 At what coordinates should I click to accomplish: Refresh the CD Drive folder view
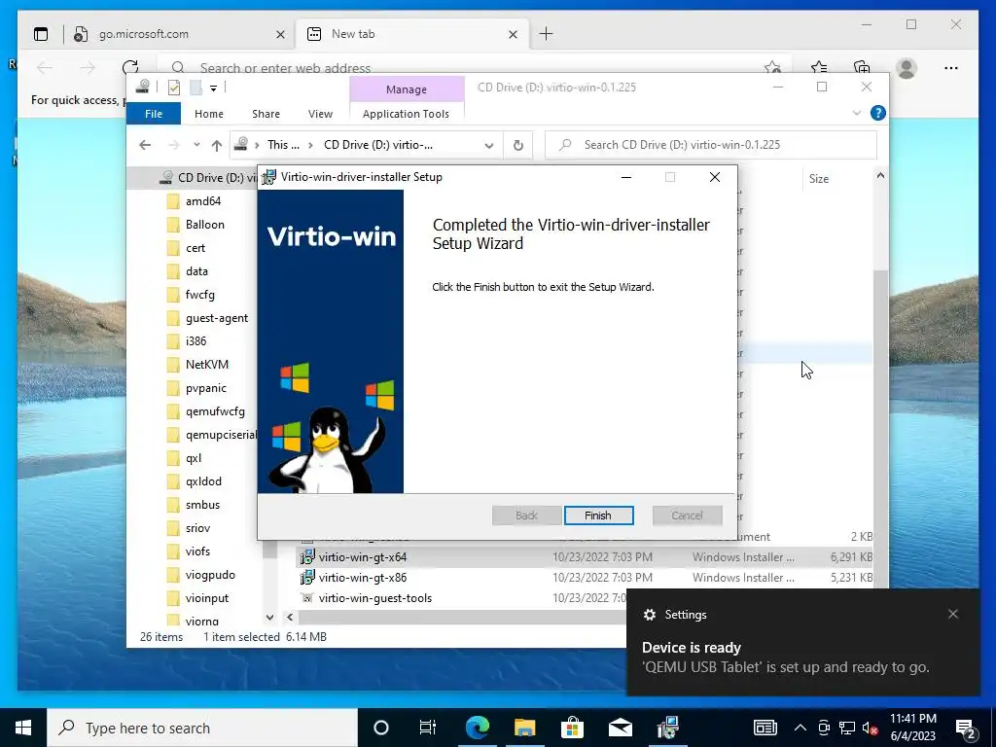pos(518,146)
